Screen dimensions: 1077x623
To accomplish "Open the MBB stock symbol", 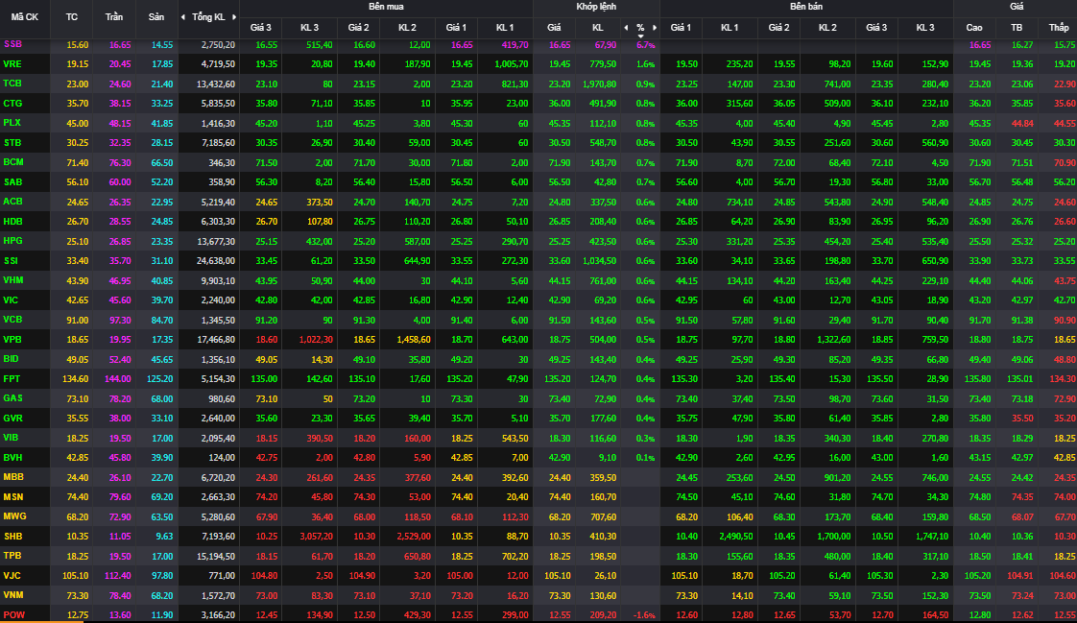I will click(13, 477).
